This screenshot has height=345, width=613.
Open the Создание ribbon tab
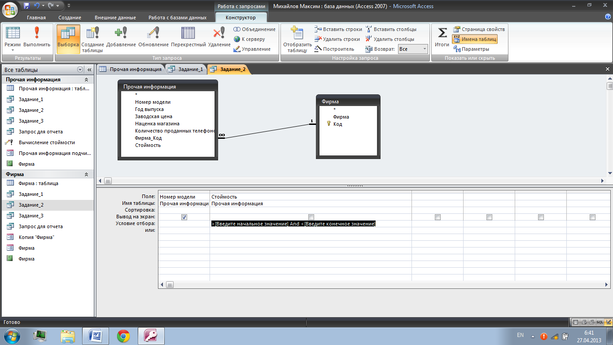(x=70, y=18)
